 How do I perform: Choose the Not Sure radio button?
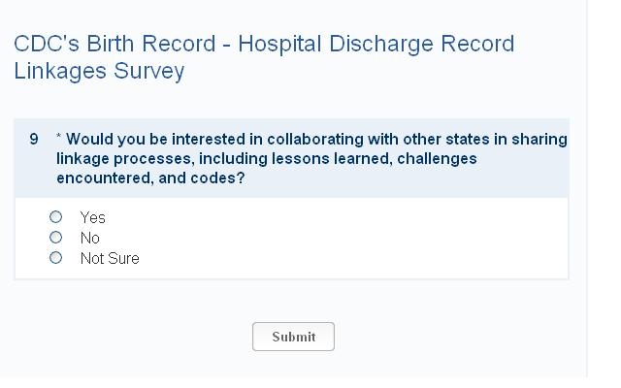point(55,258)
